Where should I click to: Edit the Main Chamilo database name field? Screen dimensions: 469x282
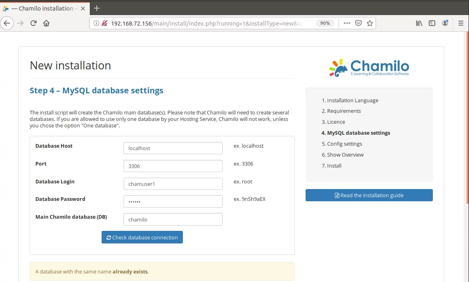pyautogui.click(x=173, y=219)
